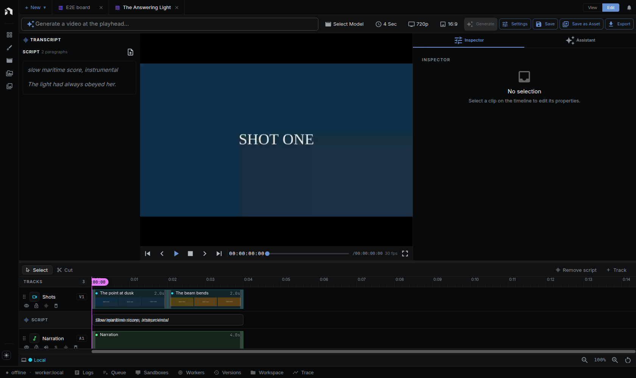The image size is (636, 378).
Task: Activate the Cut tool
Action: (65, 270)
